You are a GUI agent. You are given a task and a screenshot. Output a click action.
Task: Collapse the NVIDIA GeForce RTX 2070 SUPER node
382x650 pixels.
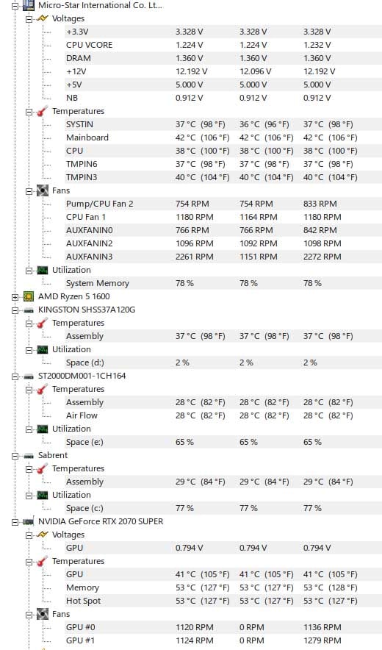click(x=15, y=522)
